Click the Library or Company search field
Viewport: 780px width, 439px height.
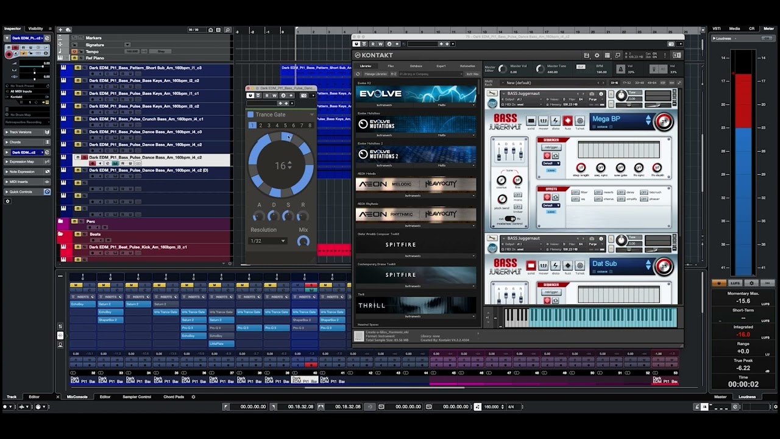tap(431, 74)
